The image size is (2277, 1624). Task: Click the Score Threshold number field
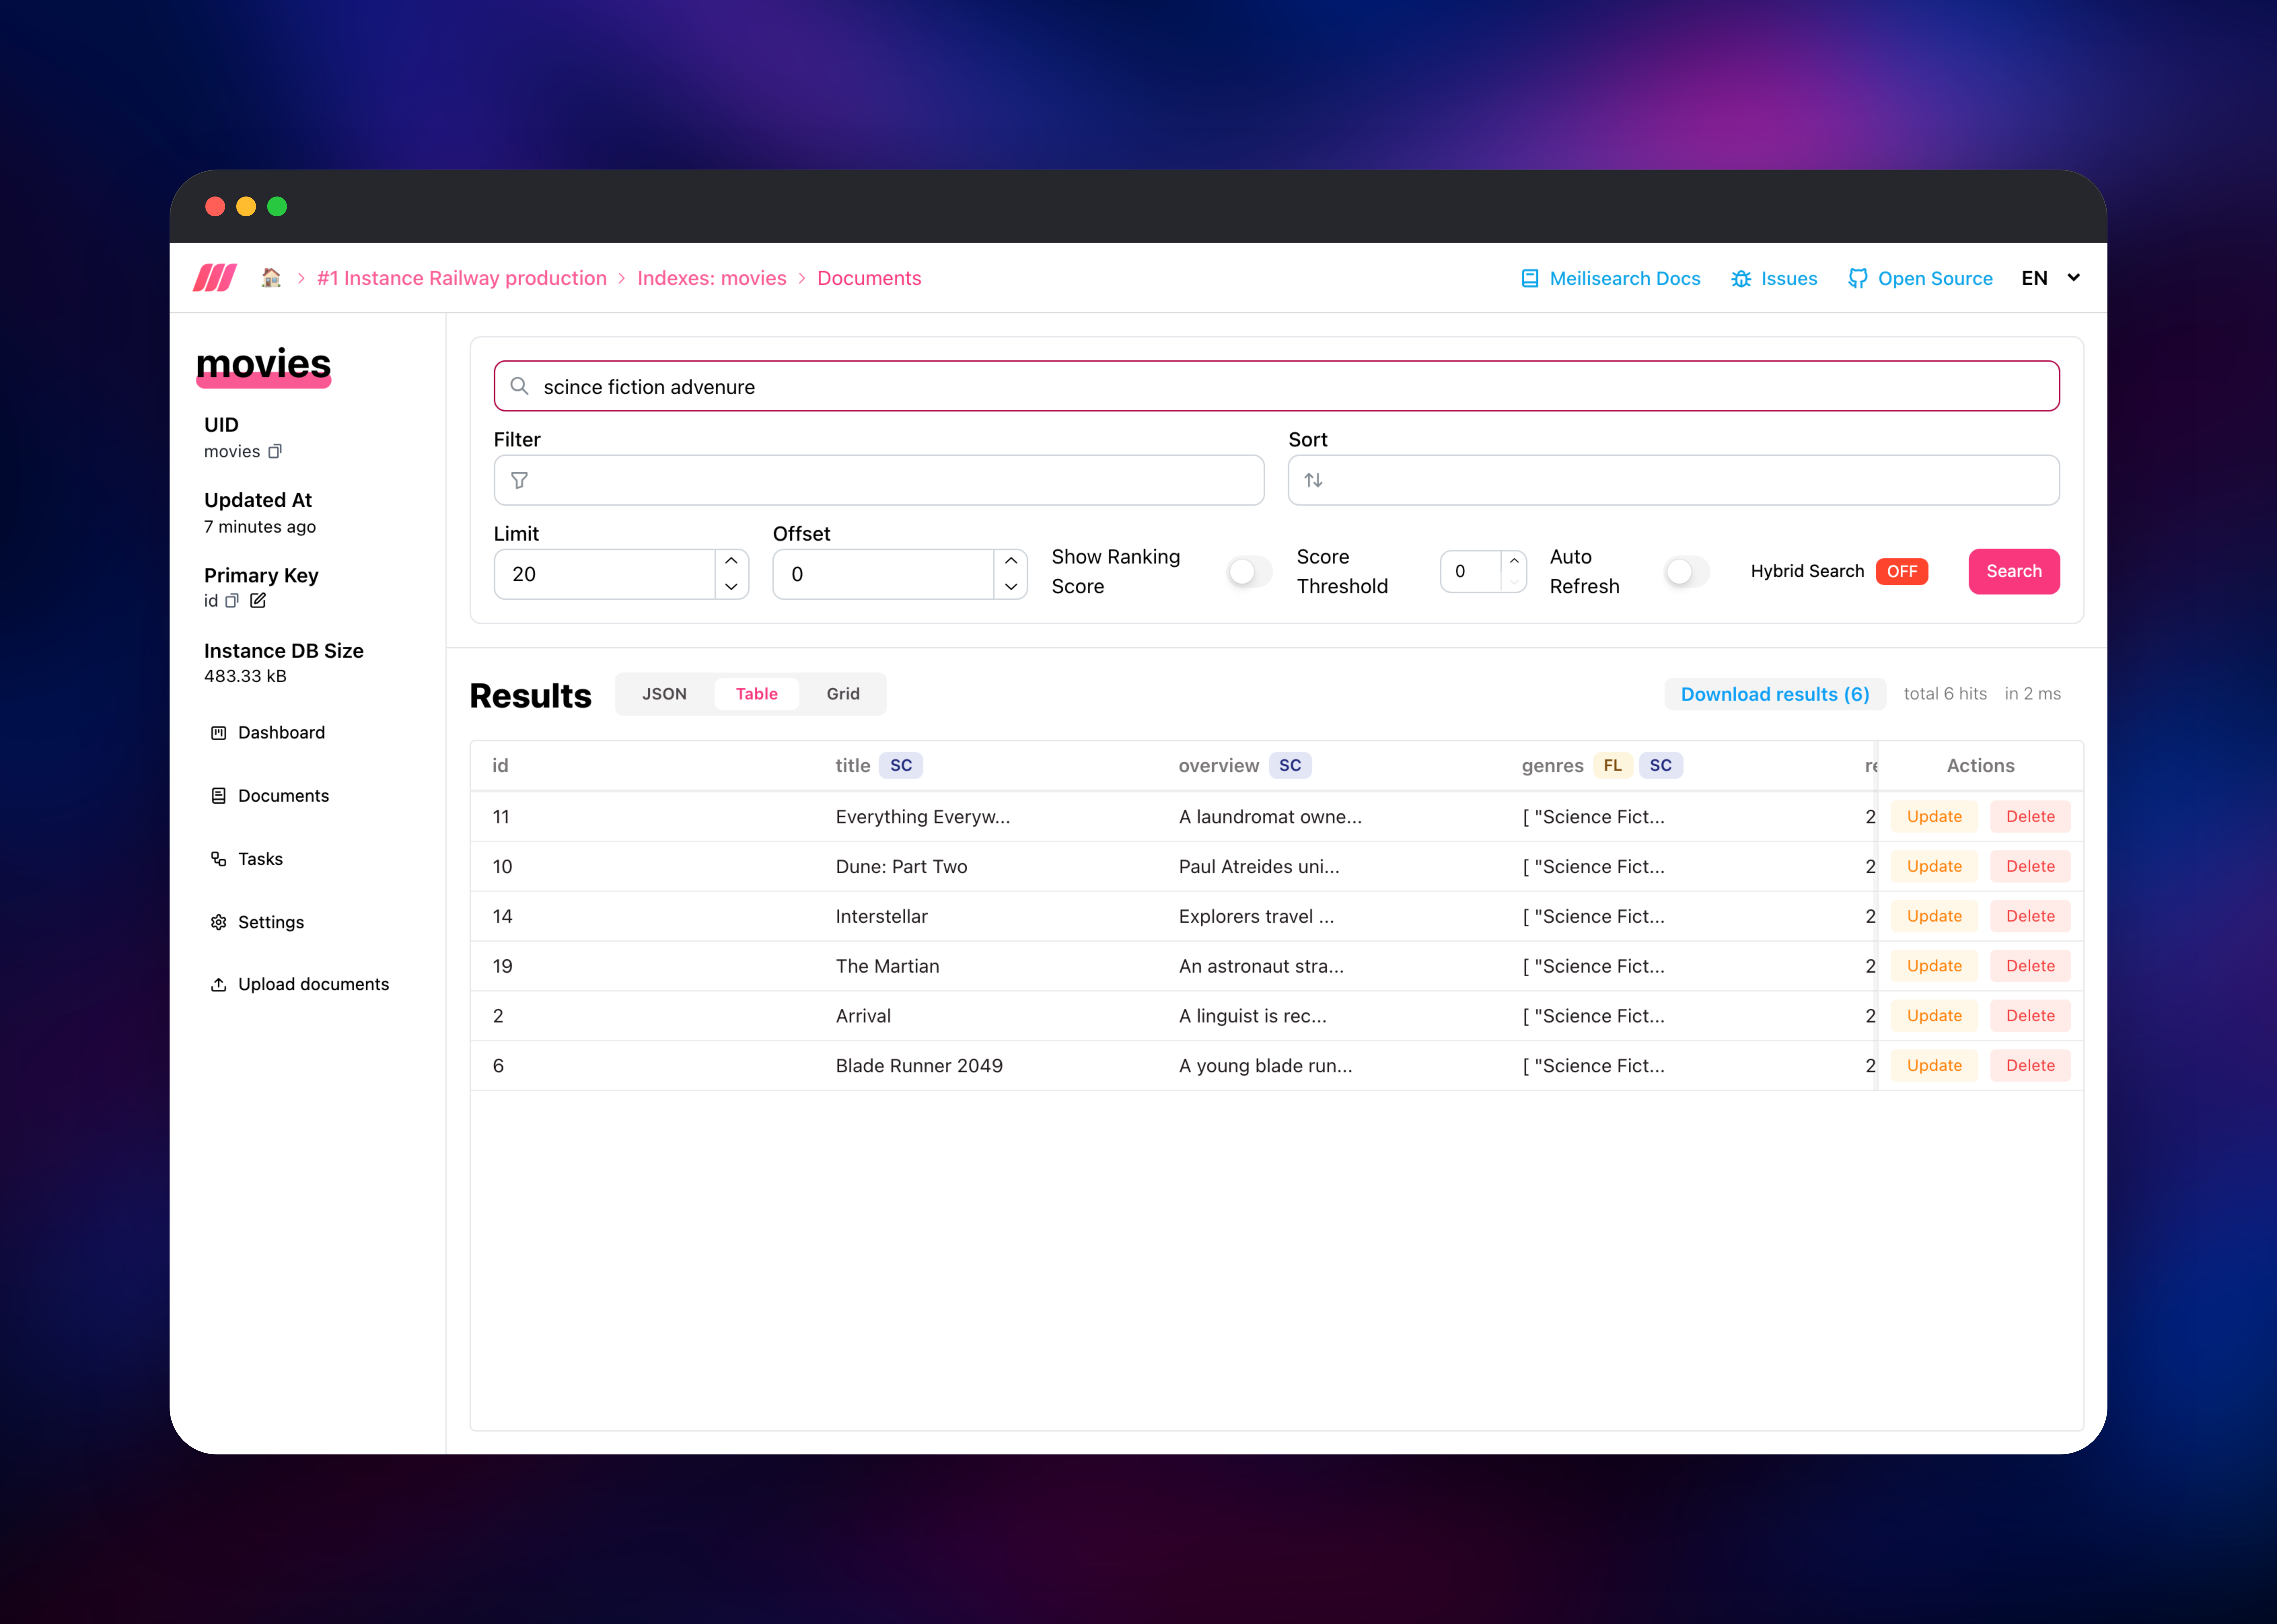tap(1471, 572)
